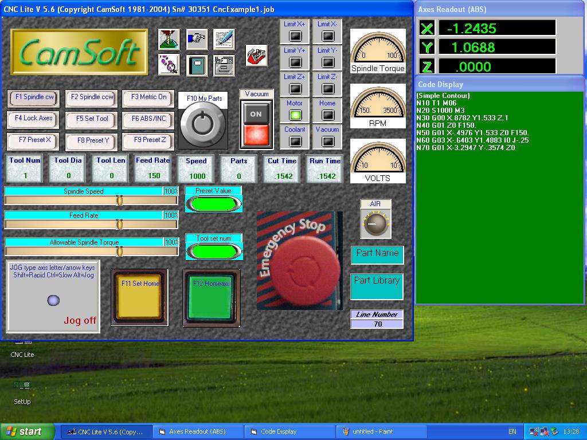587x440 pixels.
Task: Click the Speed value 1000
Action: tap(197, 176)
